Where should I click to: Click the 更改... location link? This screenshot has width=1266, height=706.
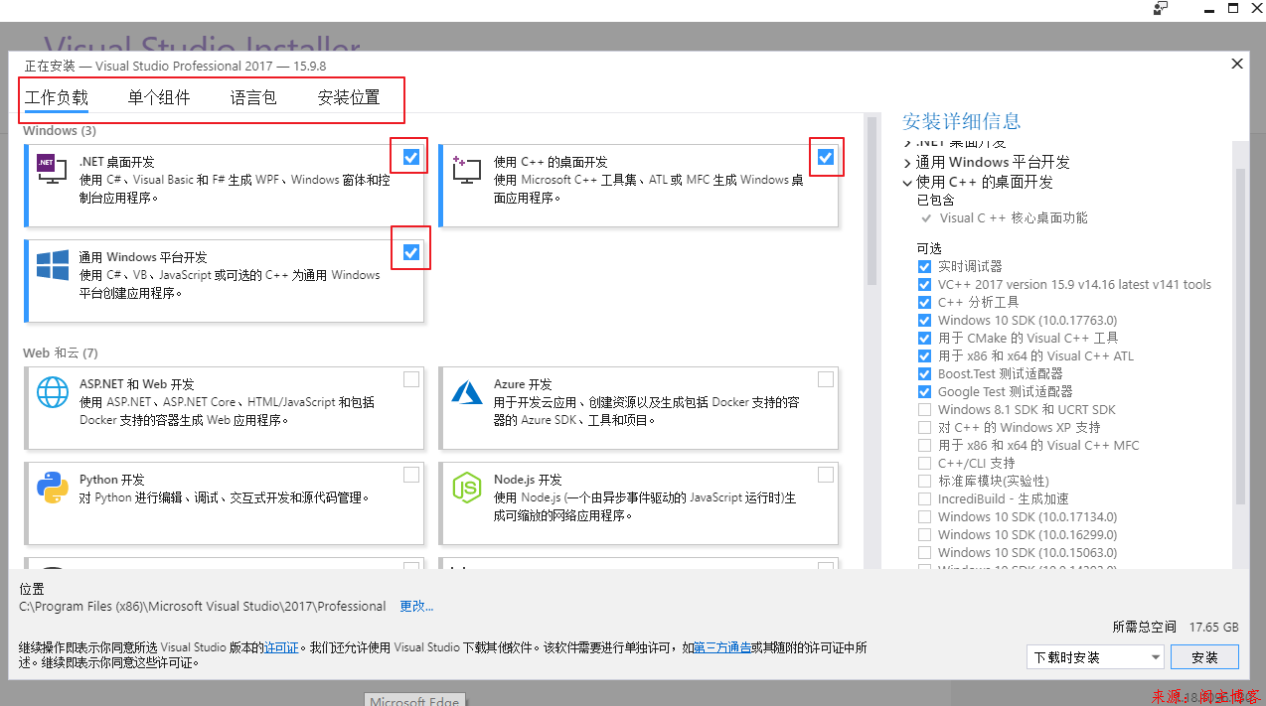point(416,606)
